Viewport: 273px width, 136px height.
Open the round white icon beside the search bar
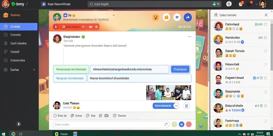(229, 4)
